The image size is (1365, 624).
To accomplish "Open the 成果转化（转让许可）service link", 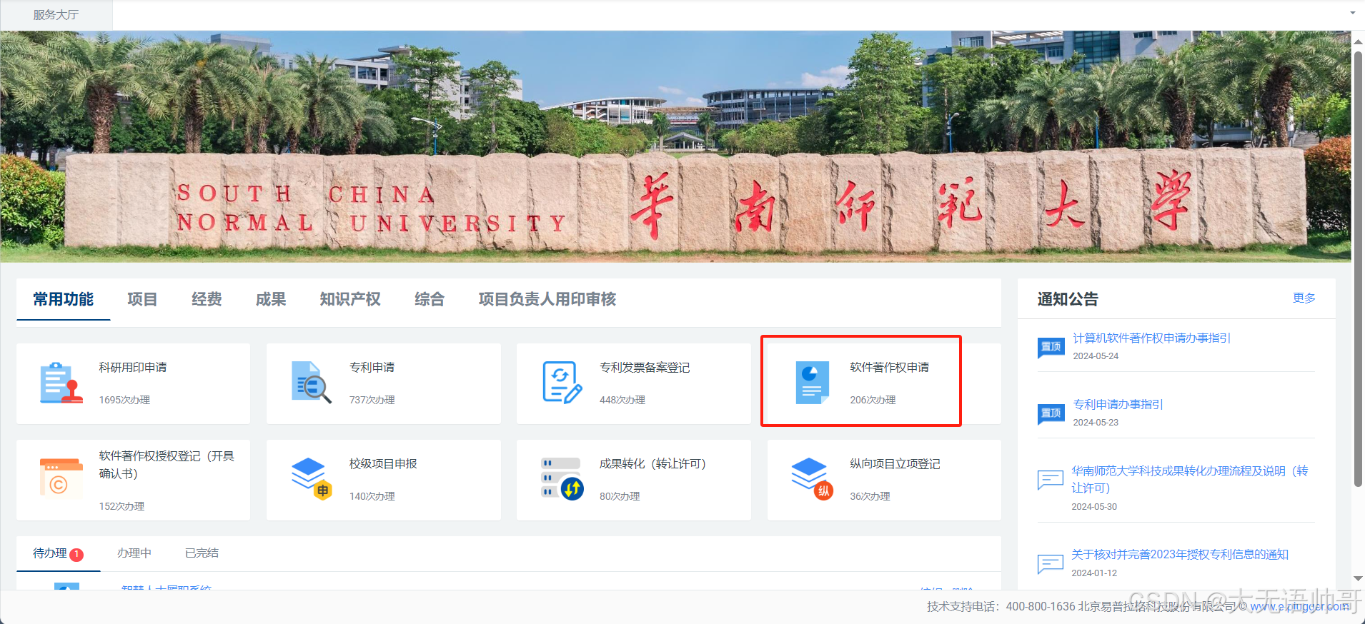I will click(x=652, y=463).
